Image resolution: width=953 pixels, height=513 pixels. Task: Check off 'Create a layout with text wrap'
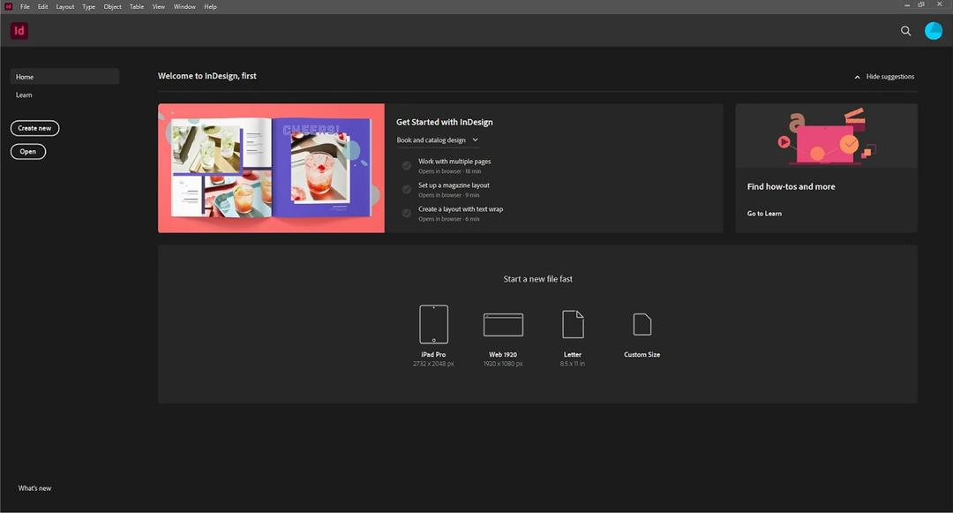(x=407, y=213)
